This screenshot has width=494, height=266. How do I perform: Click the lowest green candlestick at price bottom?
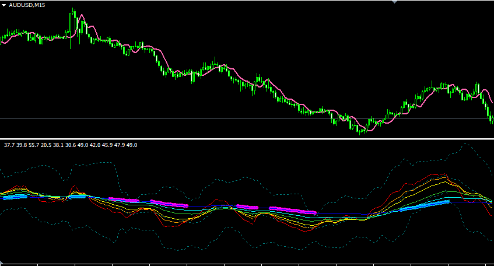coord(360,131)
